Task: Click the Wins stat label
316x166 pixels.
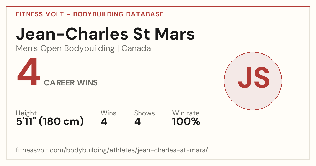Action: [x=108, y=113]
